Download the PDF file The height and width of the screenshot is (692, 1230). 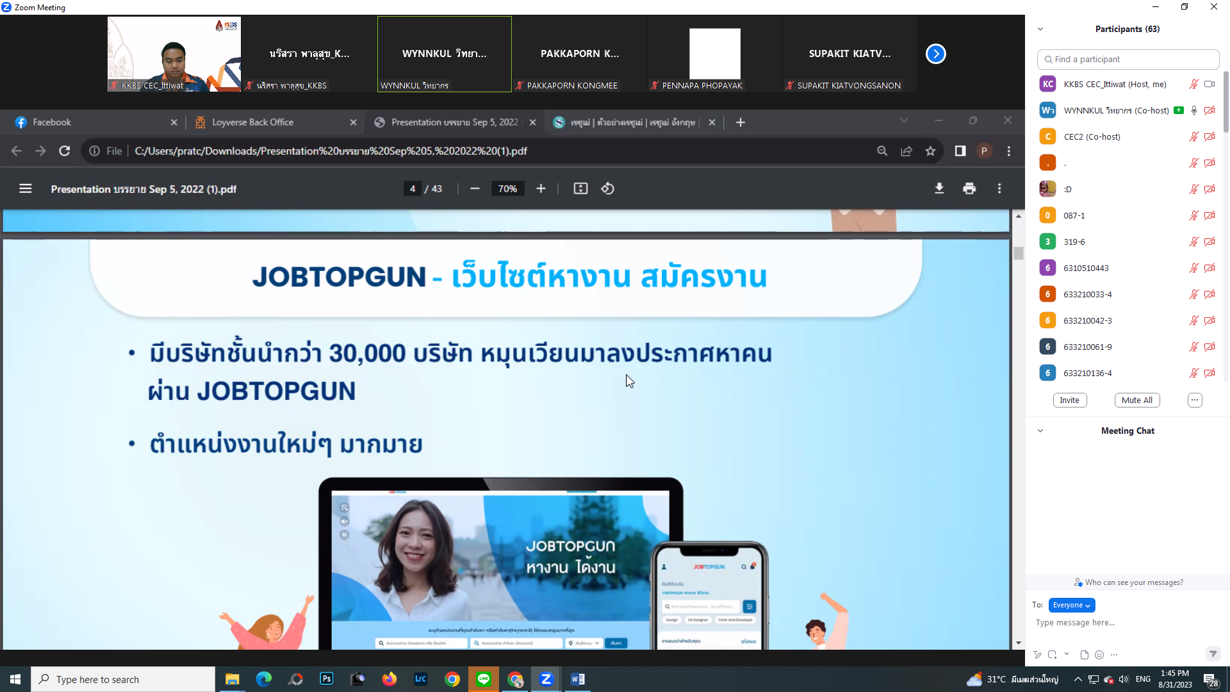[939, 188]
